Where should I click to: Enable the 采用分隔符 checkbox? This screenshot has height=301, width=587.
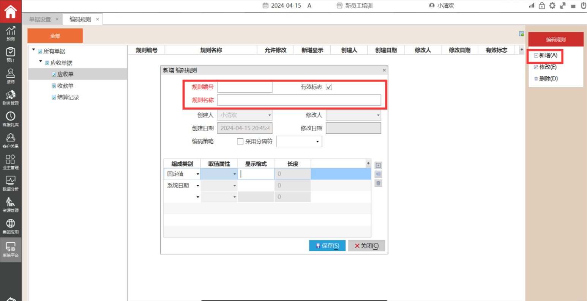tap(240, 141)
